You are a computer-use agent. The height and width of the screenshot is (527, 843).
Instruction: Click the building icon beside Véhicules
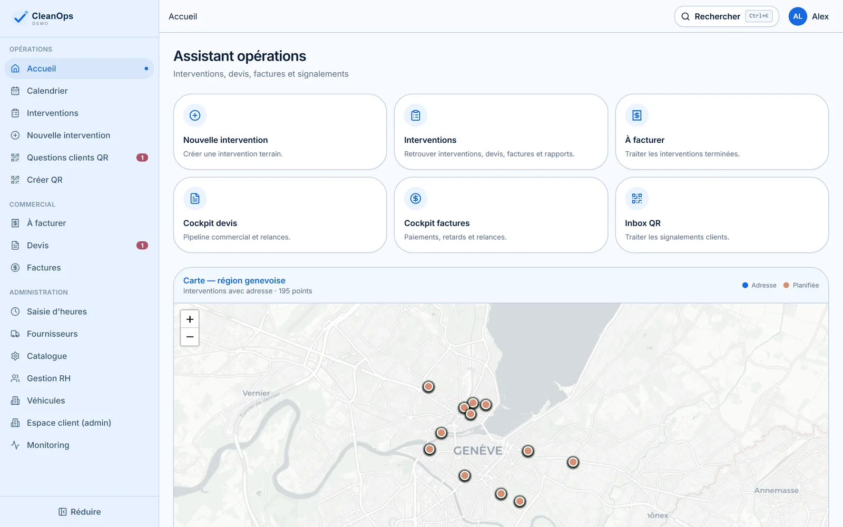click(15, 401)
